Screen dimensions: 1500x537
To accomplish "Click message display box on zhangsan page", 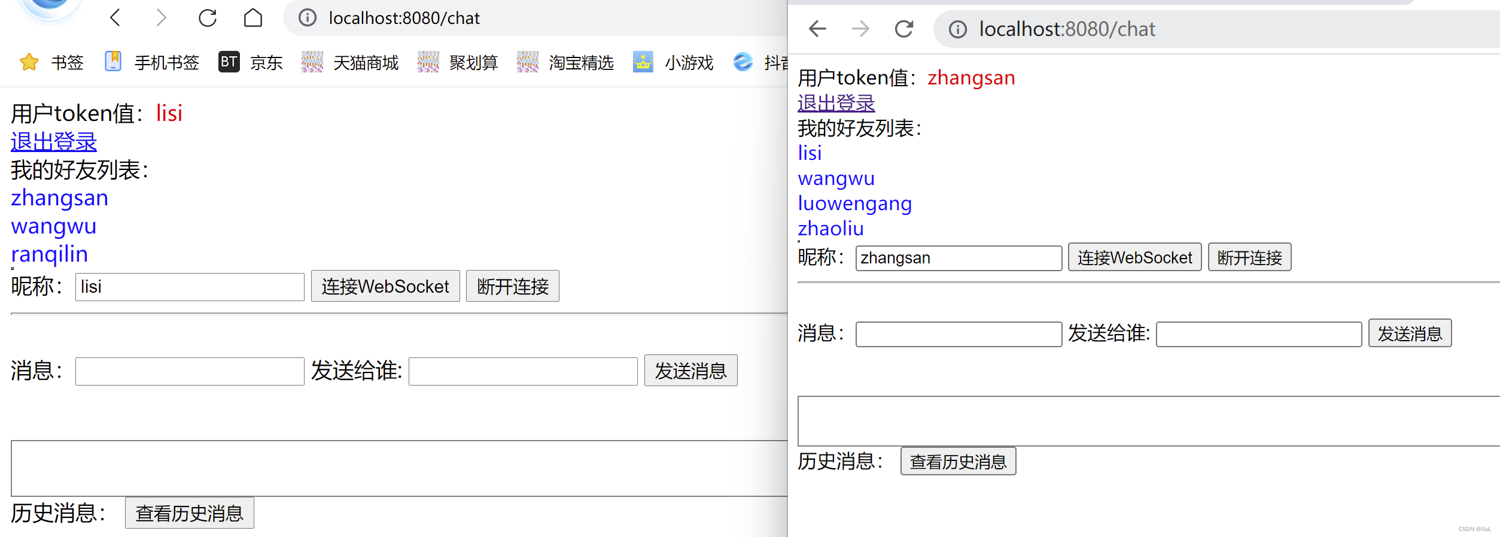I will click(x=1149, y=421).
